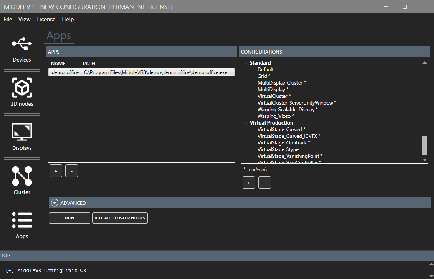This screenshot has width=434, height=279.
Task: Click the Standard group label
Action: pyautogui.click(x=260, y=63)
